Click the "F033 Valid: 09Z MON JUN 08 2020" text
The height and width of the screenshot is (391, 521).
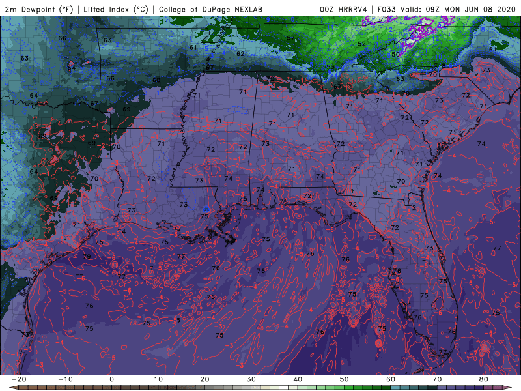(447, 9)
